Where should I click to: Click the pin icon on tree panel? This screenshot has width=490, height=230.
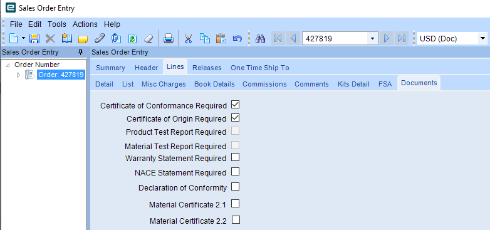[x=80, y=52]
